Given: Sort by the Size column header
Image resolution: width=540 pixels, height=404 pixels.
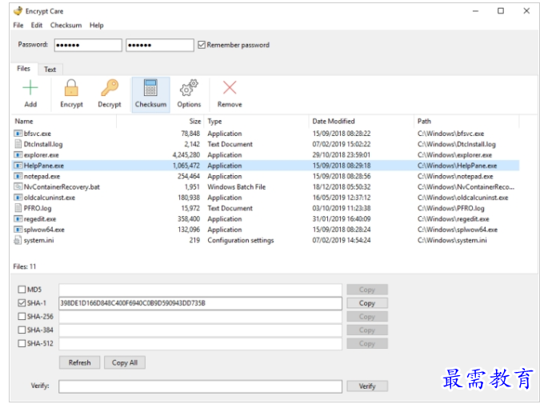Looking at the screenshot, I should 160,122.
